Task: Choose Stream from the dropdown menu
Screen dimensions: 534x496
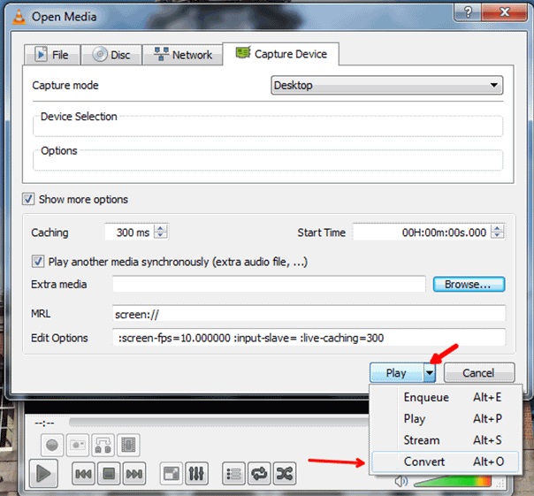Action: 446,440
